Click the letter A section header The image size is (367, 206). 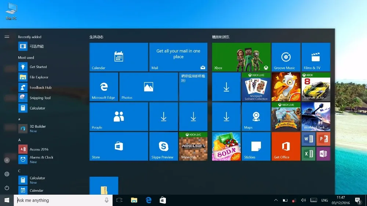click(19, 140)
